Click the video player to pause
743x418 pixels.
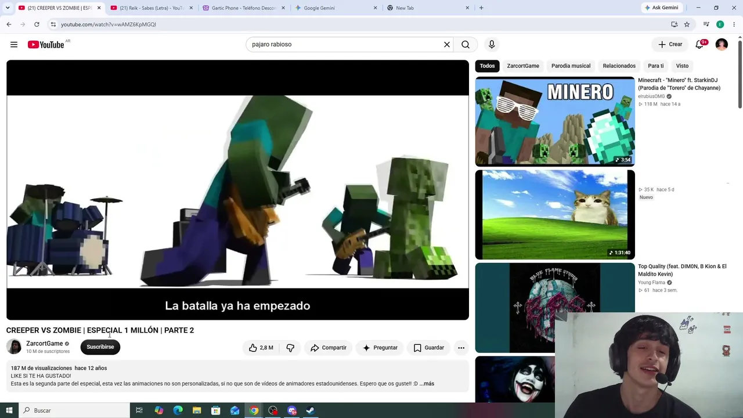coord(237,190)
